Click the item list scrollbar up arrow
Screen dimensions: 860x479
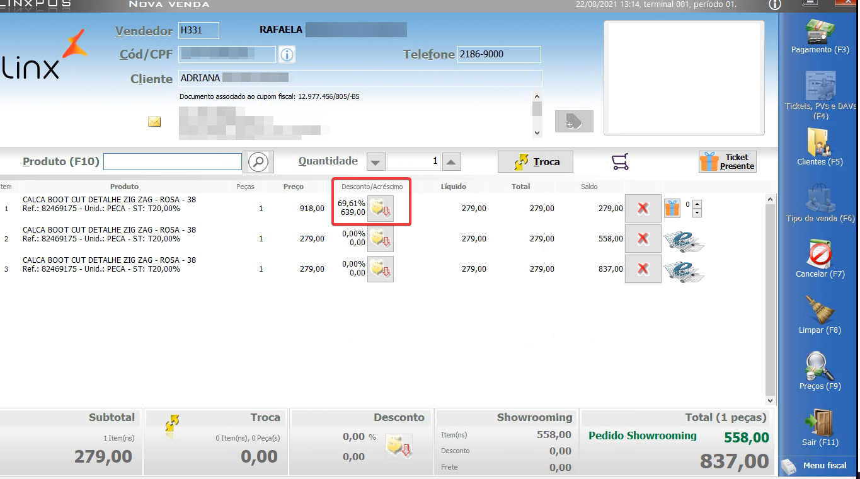tap(770, 200)
